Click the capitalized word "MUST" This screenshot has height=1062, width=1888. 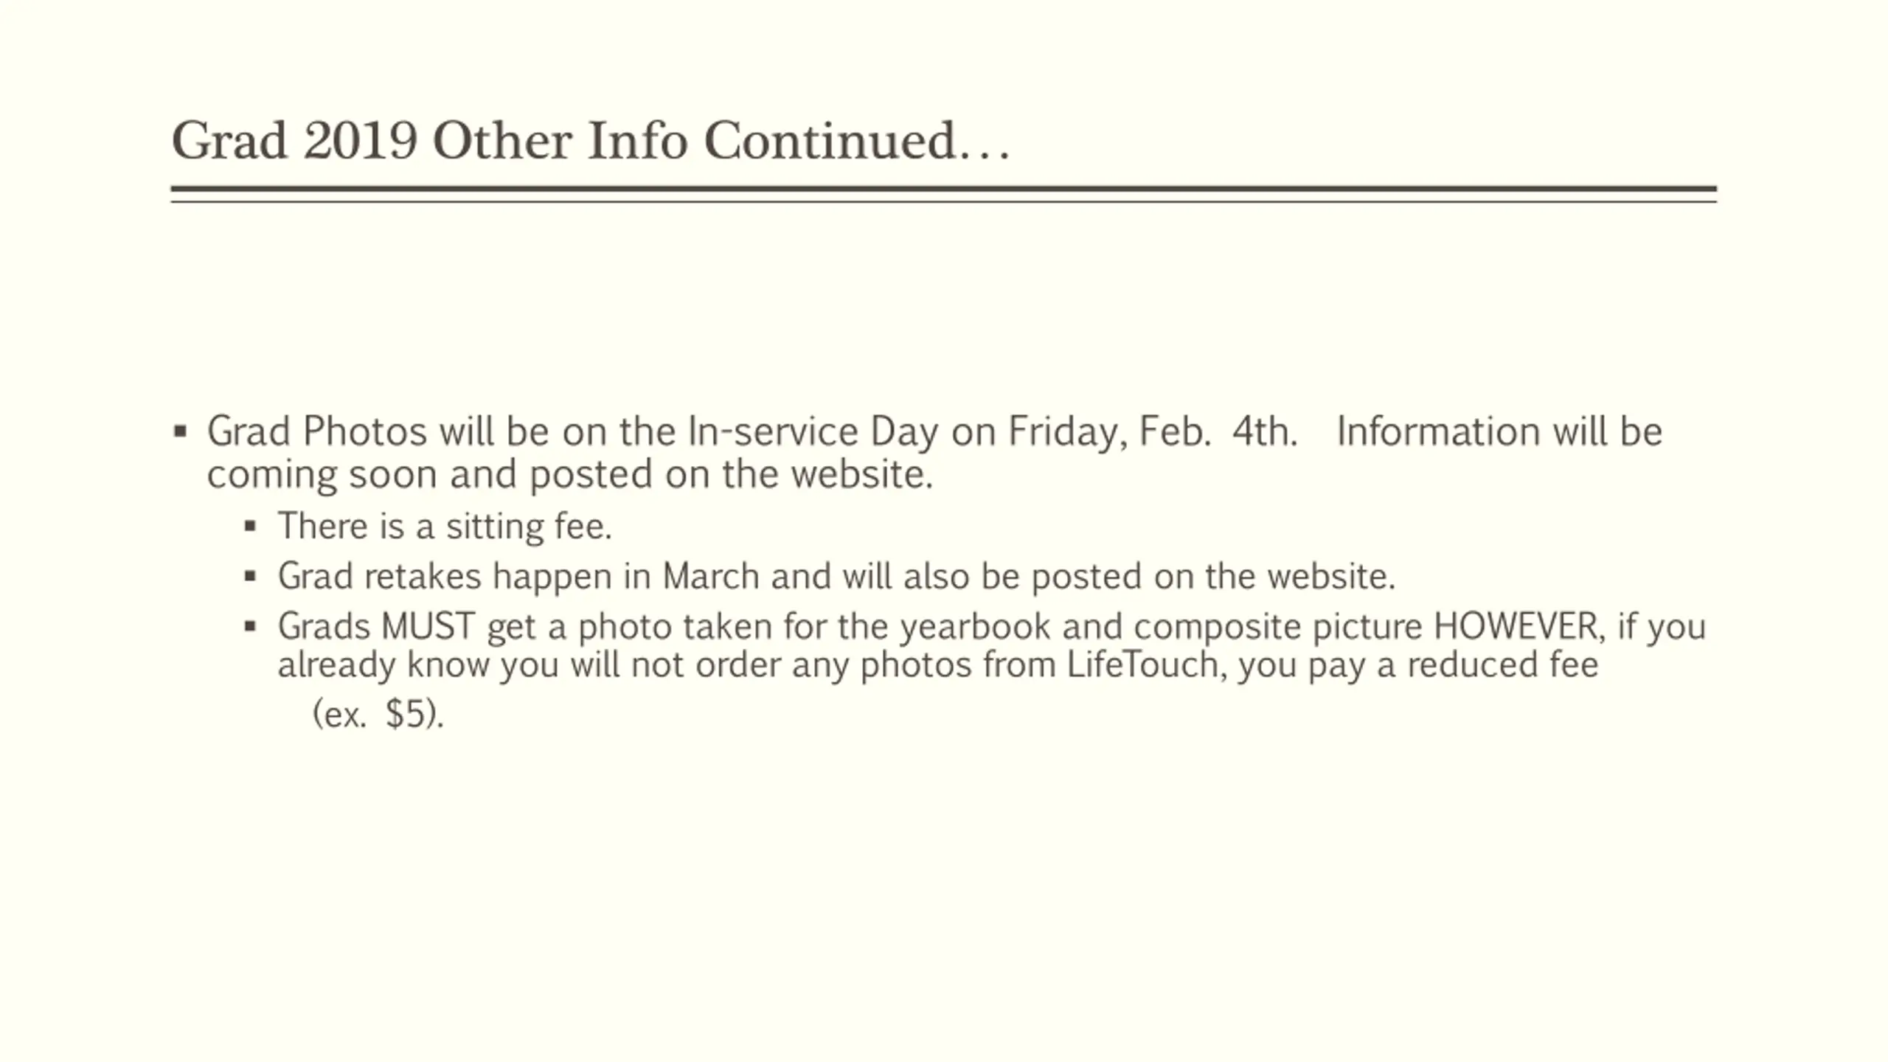tap(427, 627)
